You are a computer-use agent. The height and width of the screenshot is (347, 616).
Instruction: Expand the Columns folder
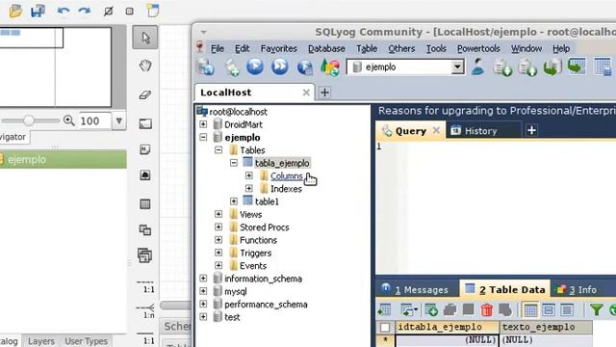pyautogui.click(x=249, y=175)
